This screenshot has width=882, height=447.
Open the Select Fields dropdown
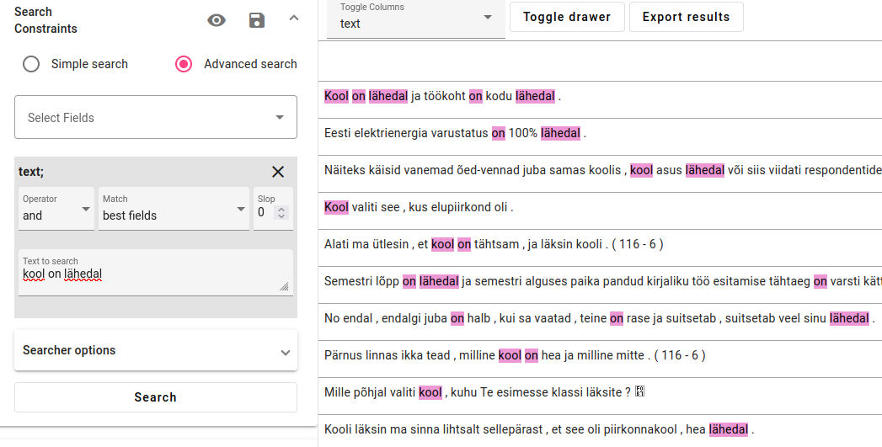[x=156, y=117]
